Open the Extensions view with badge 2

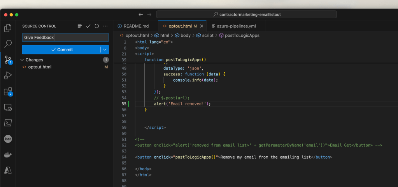(8, 92)
